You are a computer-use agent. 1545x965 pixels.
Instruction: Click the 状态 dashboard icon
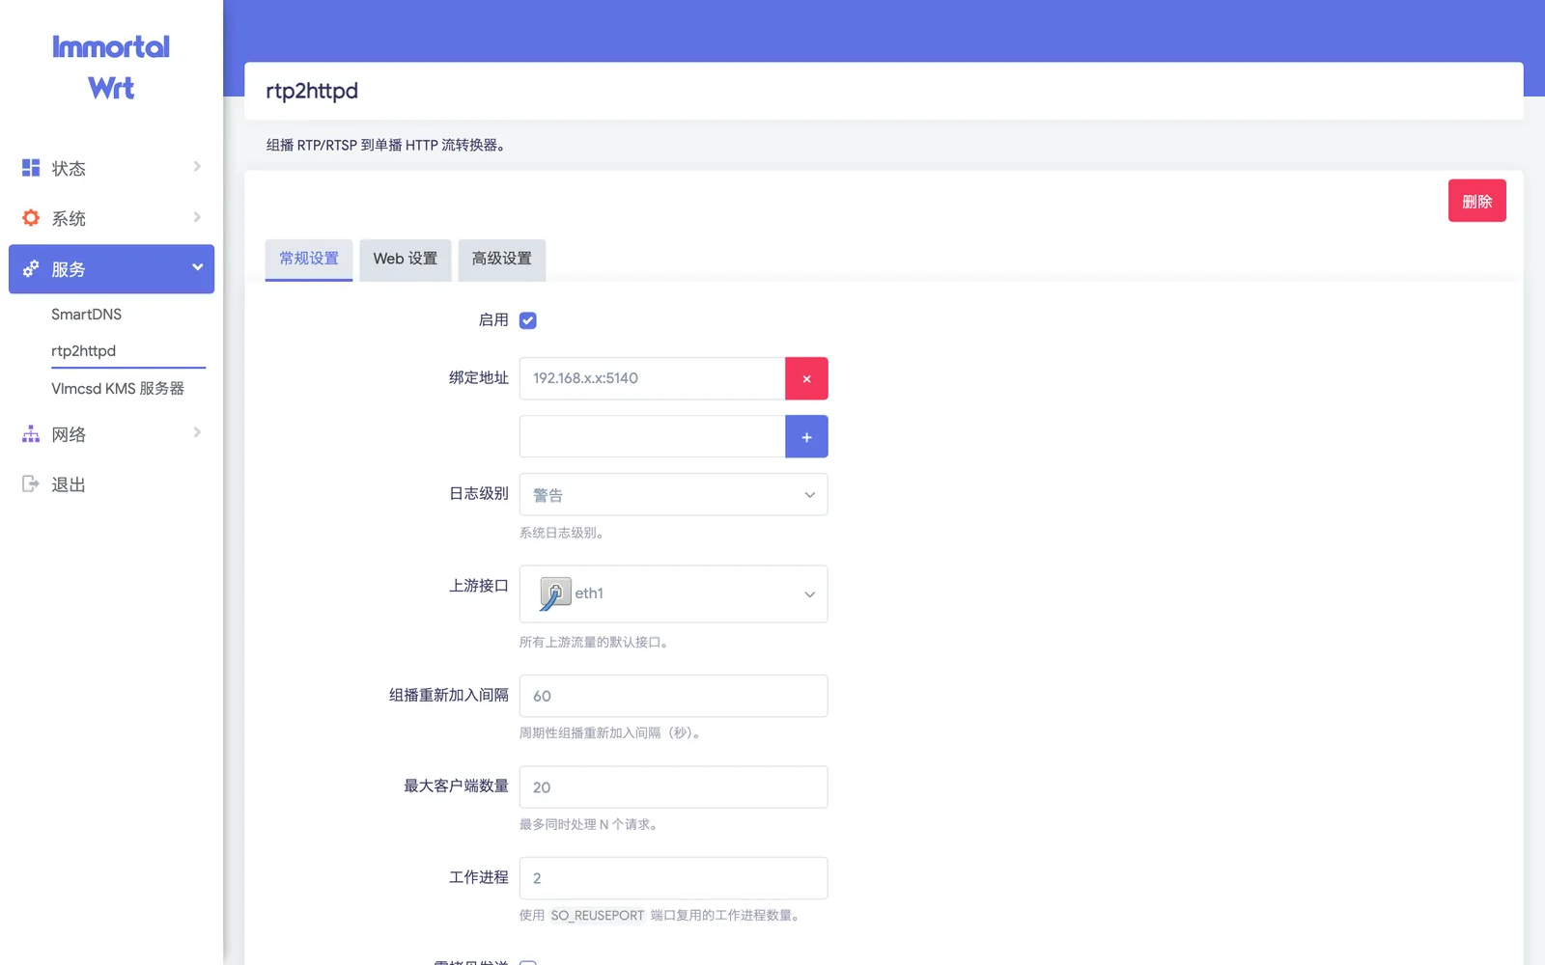pos(31,168)
